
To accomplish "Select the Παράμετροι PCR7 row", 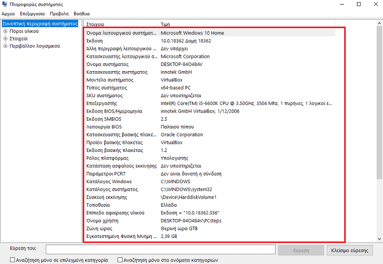I will pos(210,174).
